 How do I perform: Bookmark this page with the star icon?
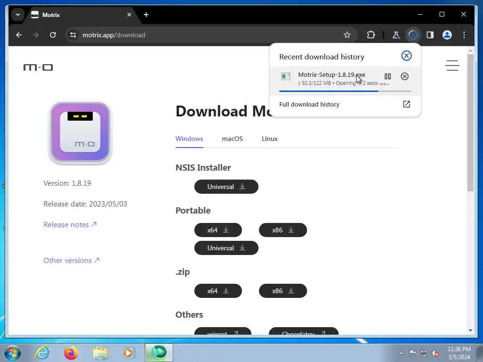point(347,35)
